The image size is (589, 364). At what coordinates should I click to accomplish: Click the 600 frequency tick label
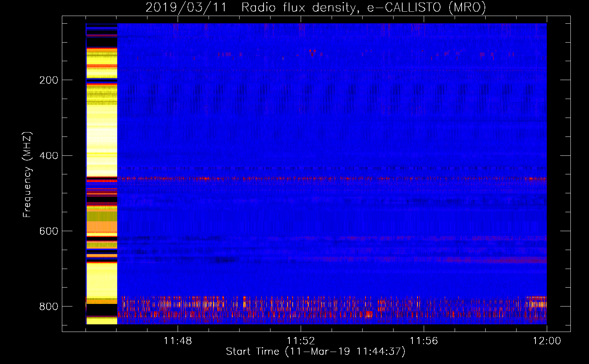[x=49, y=232]
